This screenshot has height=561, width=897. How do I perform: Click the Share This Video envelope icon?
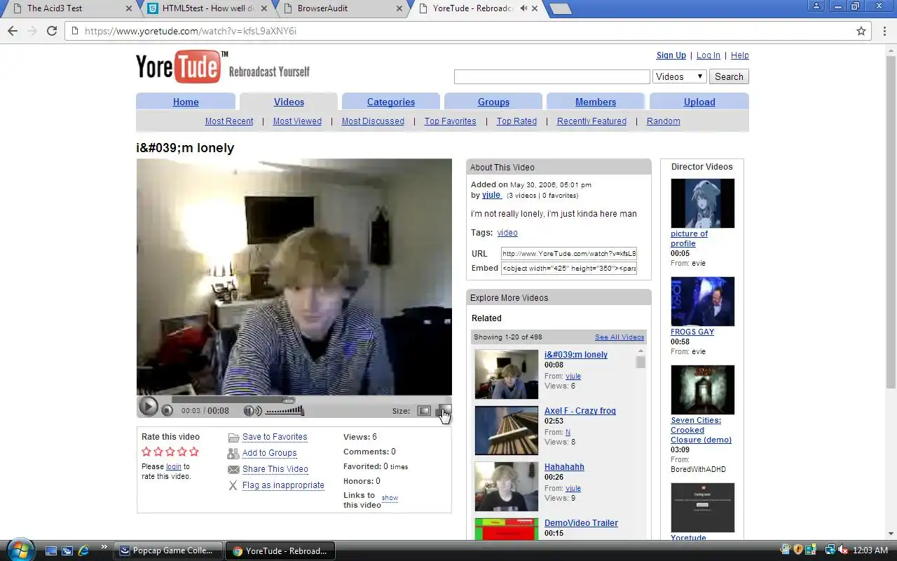[x=233, y=469]
